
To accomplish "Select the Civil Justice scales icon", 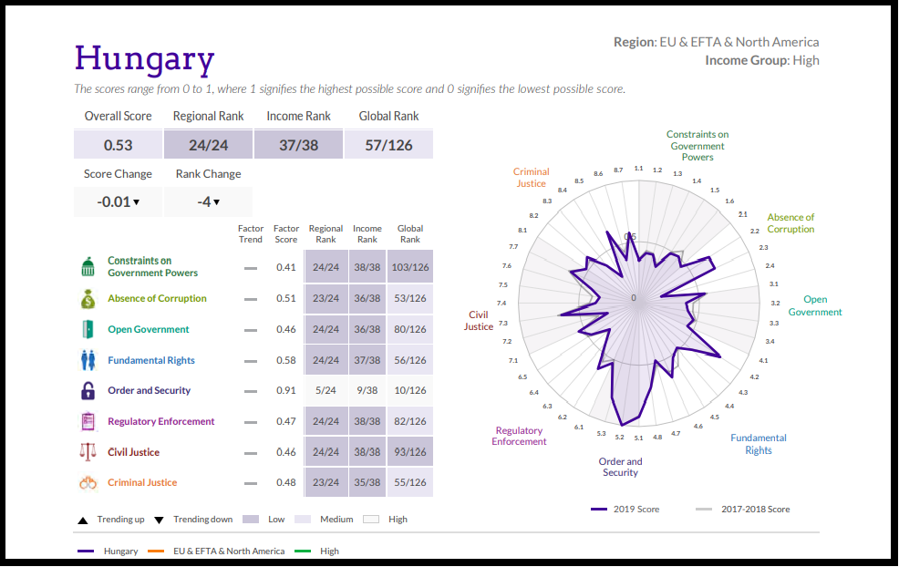I will (88, 452).
